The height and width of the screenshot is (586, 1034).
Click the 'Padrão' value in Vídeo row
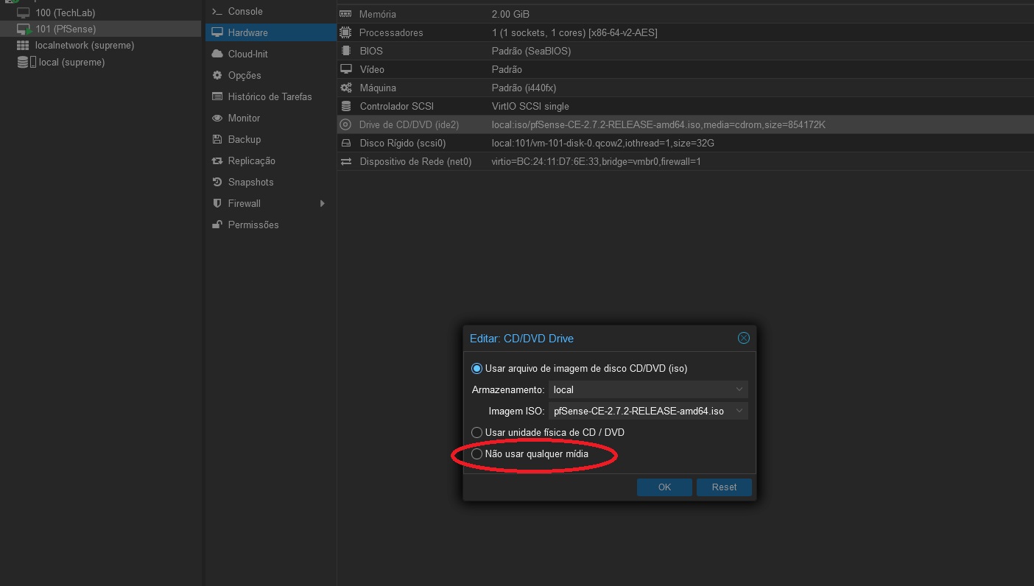[x=507, y=69]
